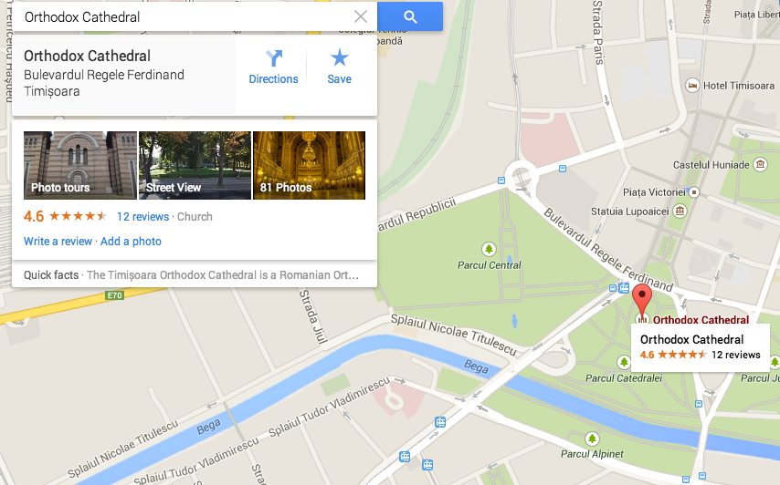
Task: Click the Parcul Alpinet label
Action: [592, 454]
